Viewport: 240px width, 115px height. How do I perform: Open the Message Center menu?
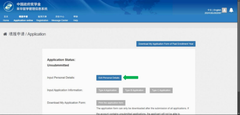[x=60, y=19]
